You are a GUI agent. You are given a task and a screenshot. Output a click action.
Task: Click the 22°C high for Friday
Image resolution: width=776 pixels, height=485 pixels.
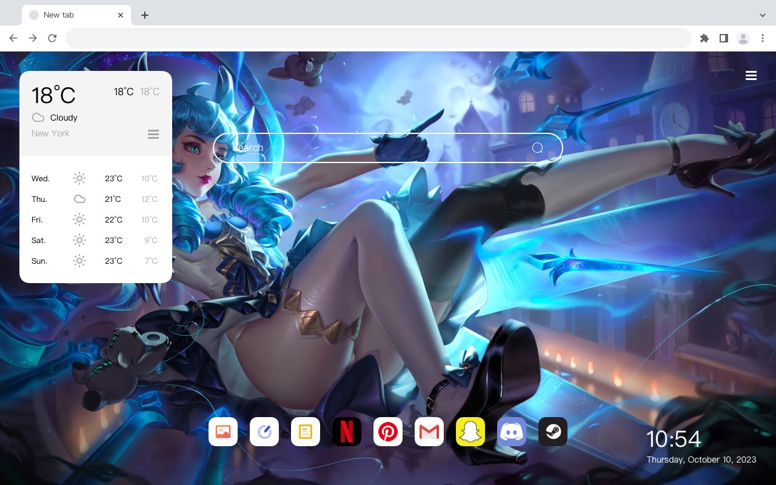pos(113,220)
